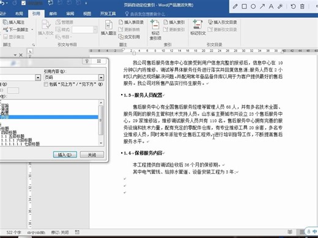Open the 视图 (View) ribbon tab
This screenshot has height=238, width=318.
click(x=87, y=13)
